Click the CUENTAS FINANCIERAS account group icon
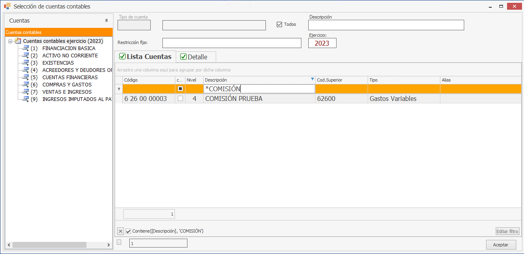524x254 pixels. [x=26, y=78]
